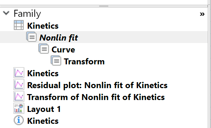211x128 pixels.
Task: Click the Kinetics data table icon
Action: pyautogui.click(x=19, y=25)
